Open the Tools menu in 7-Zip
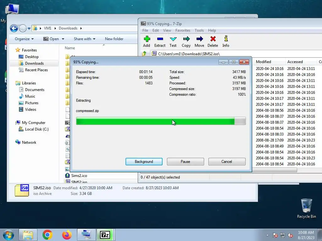322x241 pixels. point(199,30)
